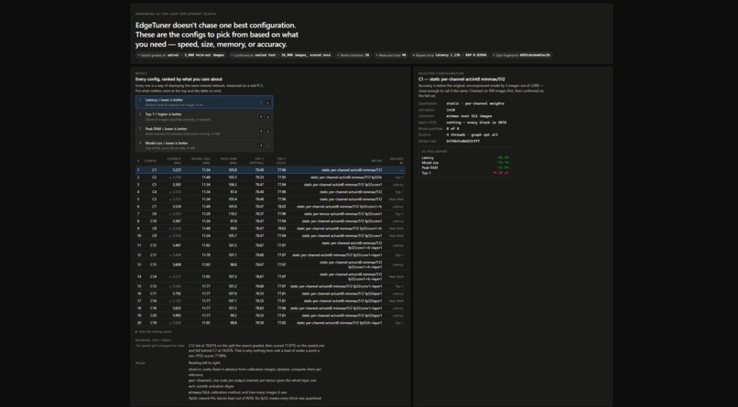Click the 'Search graded on optval' chip

pyautogui.click(x=181, y=55)
